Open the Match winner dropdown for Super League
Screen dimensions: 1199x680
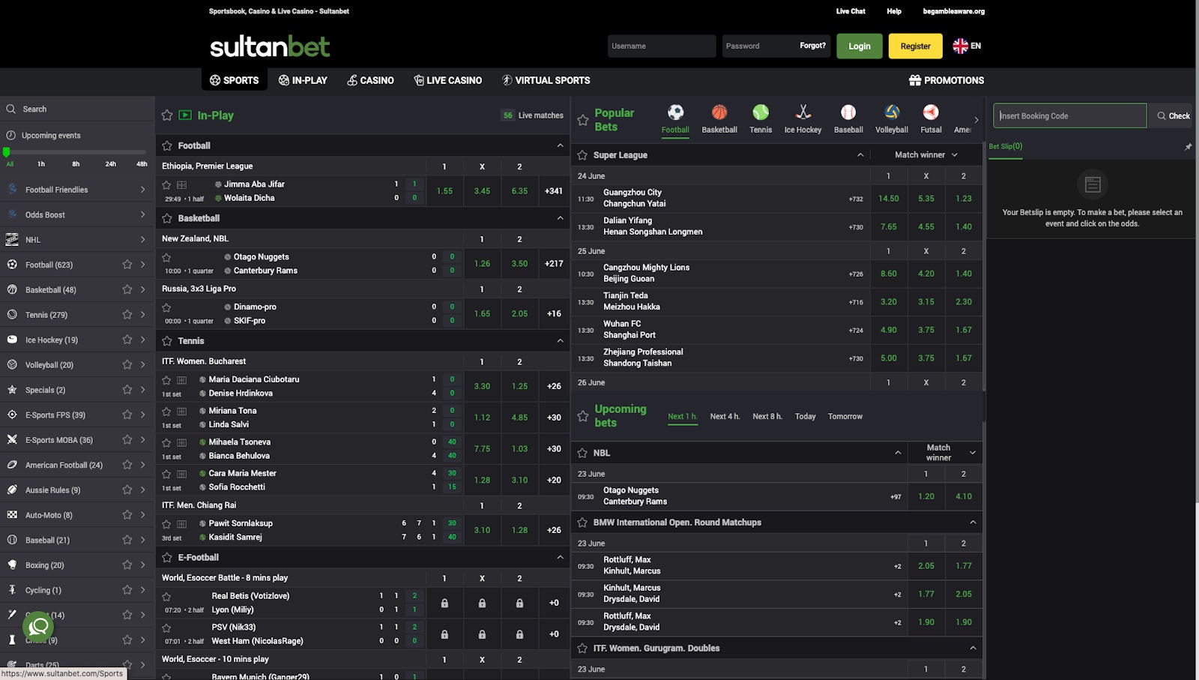tap(925, 154)
